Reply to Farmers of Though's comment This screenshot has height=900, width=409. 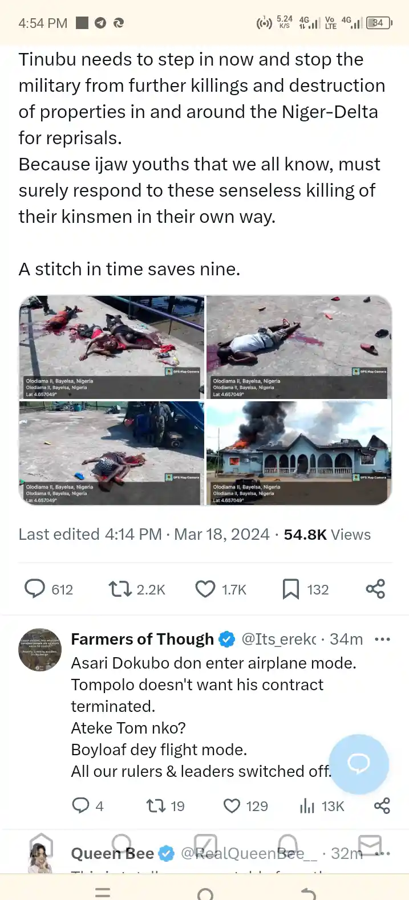tap(82, 806)
